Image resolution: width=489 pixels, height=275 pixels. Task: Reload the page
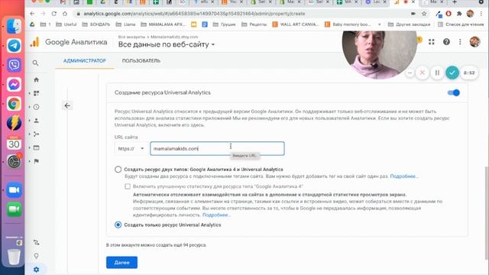pos(54,14)
